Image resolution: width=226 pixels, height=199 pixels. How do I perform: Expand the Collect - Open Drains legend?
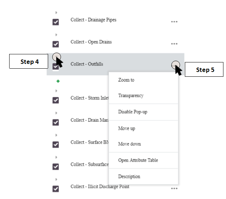coord(56,35)
